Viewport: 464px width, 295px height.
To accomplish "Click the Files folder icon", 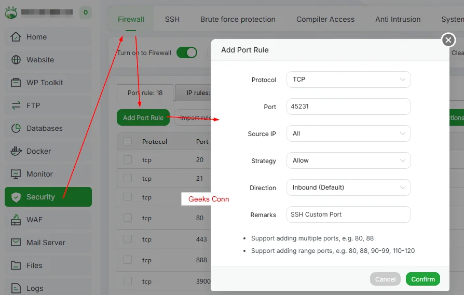I will click(16, 265).
